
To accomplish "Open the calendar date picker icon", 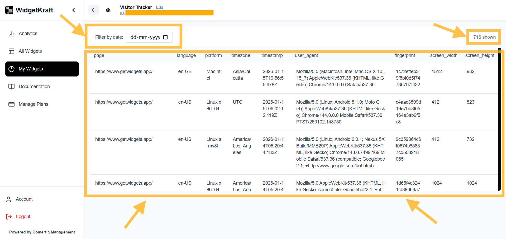I will 165,37.
